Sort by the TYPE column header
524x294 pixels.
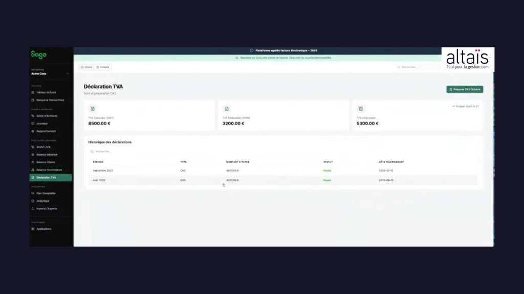coord(184,162)
